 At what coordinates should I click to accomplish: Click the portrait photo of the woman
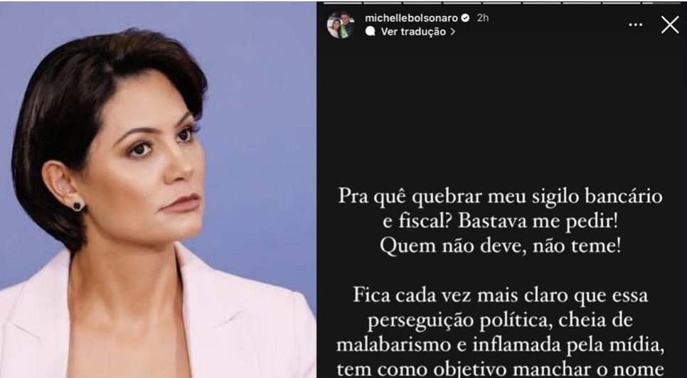(x=158, y=190)
